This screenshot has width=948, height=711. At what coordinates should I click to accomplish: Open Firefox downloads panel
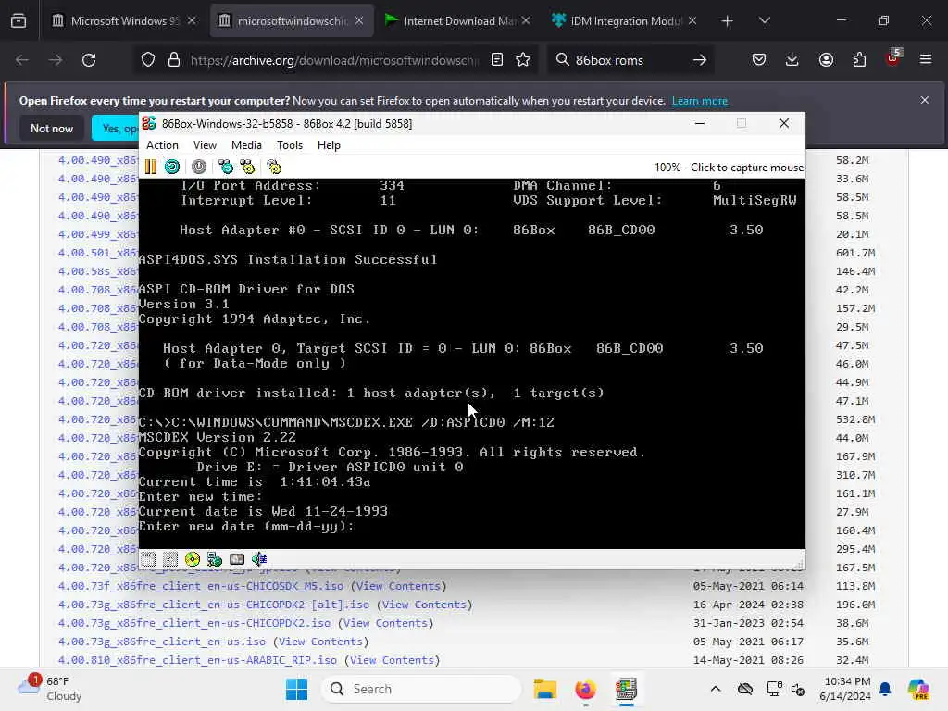click(792, 60)
